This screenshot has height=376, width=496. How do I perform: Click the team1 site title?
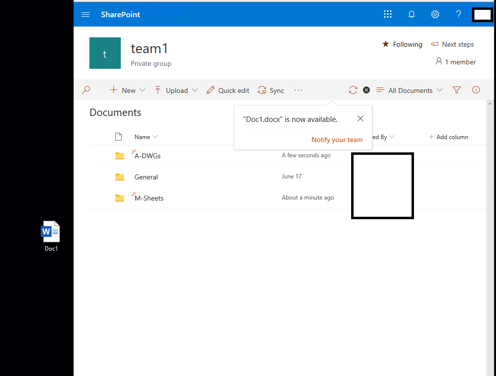coord(149,49)
